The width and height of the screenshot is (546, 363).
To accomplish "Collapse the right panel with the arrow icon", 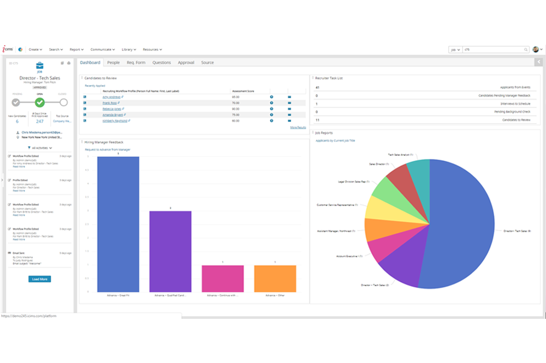I will click(538, 62).
